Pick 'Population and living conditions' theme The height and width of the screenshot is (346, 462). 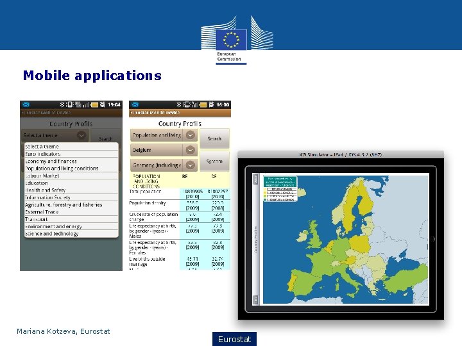coord(71,169)
